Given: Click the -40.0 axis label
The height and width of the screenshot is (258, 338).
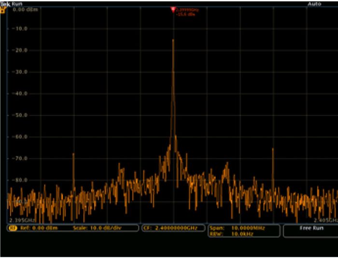Looking at the screenshot, I should (x=20, y=93).
